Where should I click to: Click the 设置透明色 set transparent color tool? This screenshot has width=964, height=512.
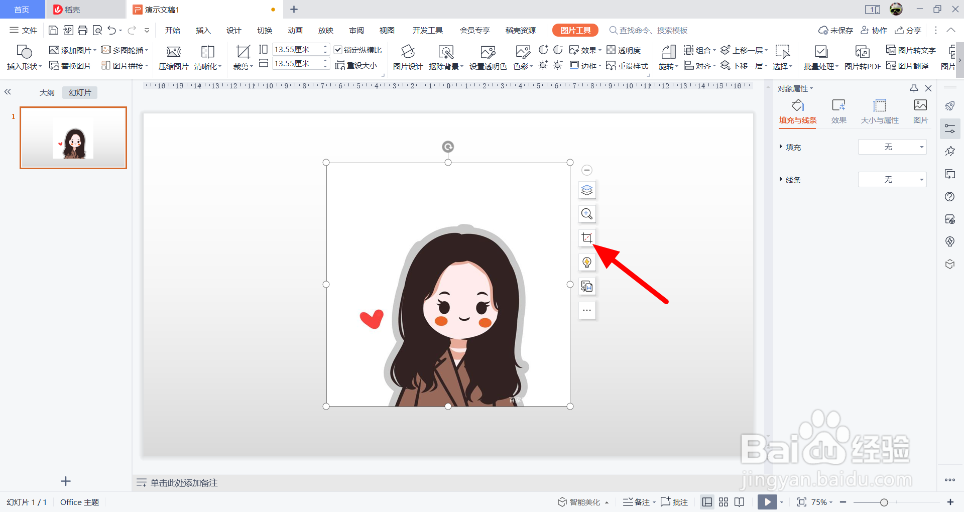[488, 58]
